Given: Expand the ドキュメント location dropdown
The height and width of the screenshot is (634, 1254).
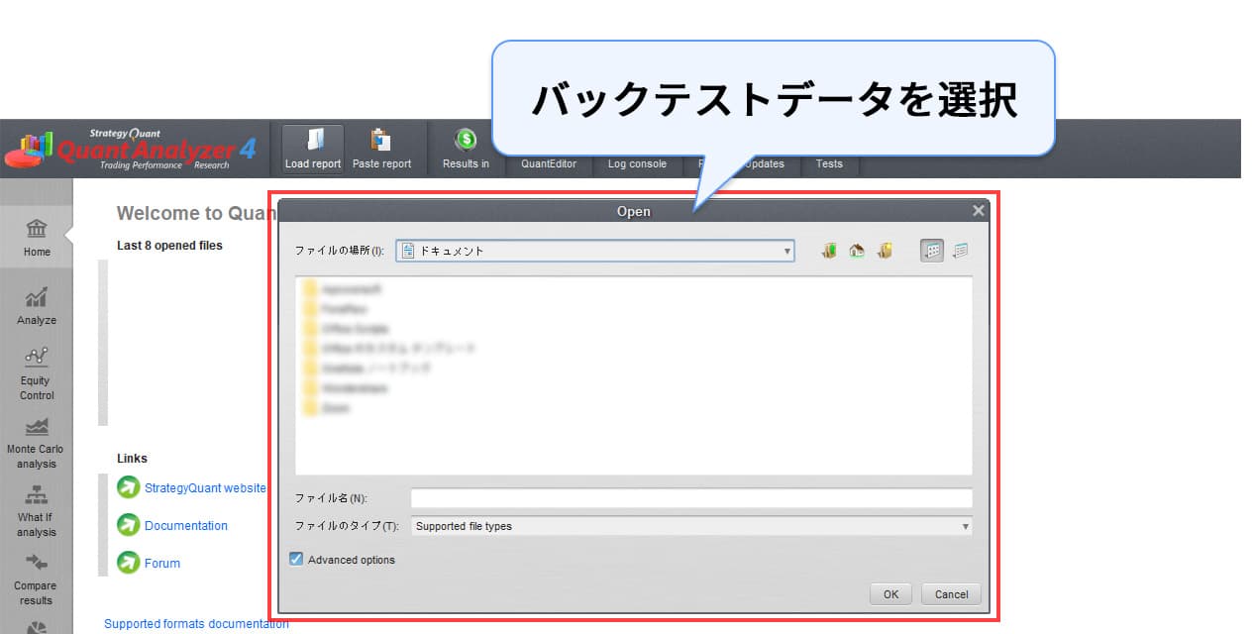Looking at the screenshot, I should pos(787,252).
